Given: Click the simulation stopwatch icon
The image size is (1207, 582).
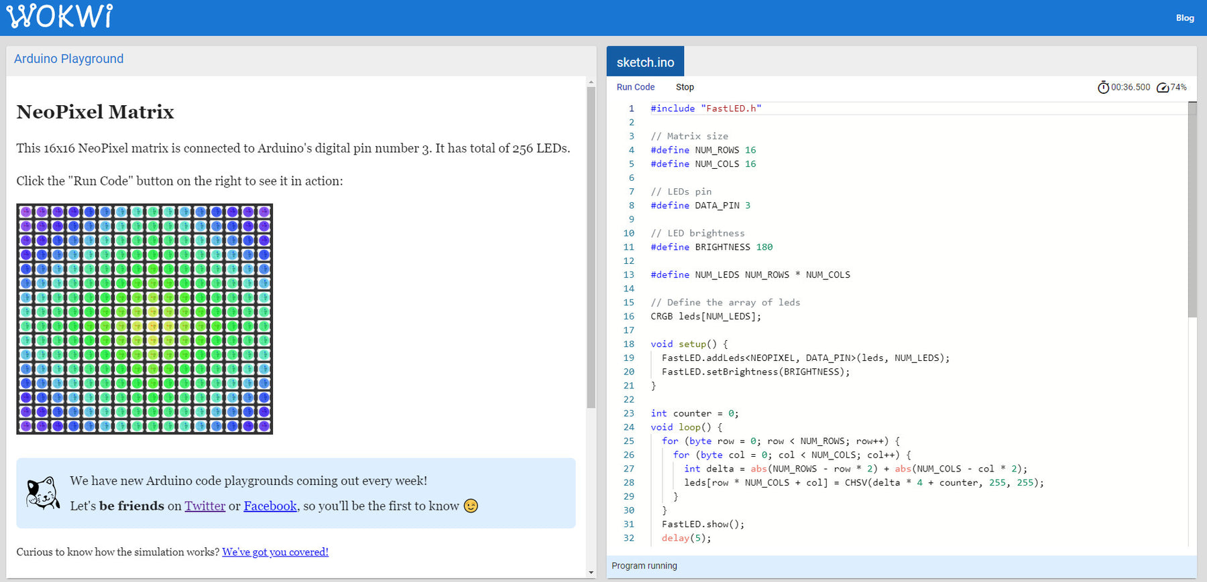Looking at the screenshot, I should coord(1103,87).
